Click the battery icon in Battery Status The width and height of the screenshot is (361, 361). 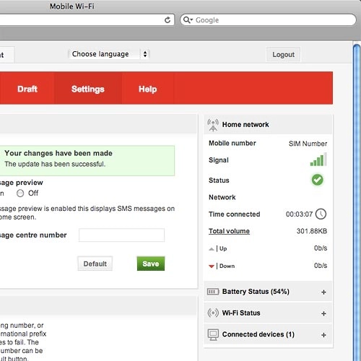(x=213, y=292)
